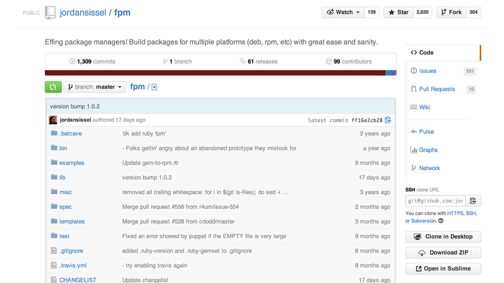
Task: Click the Network fork icon in the sidebar
Action: (x=413, y=168)
